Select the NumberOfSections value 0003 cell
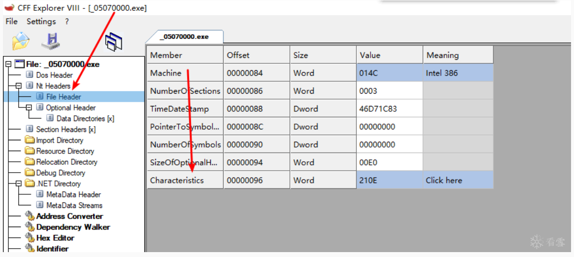Viewport: 574px width, 257px height. [390, 91]
